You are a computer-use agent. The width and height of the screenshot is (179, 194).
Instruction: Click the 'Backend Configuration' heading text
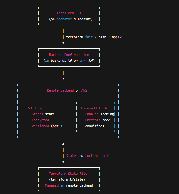(69, 55)
